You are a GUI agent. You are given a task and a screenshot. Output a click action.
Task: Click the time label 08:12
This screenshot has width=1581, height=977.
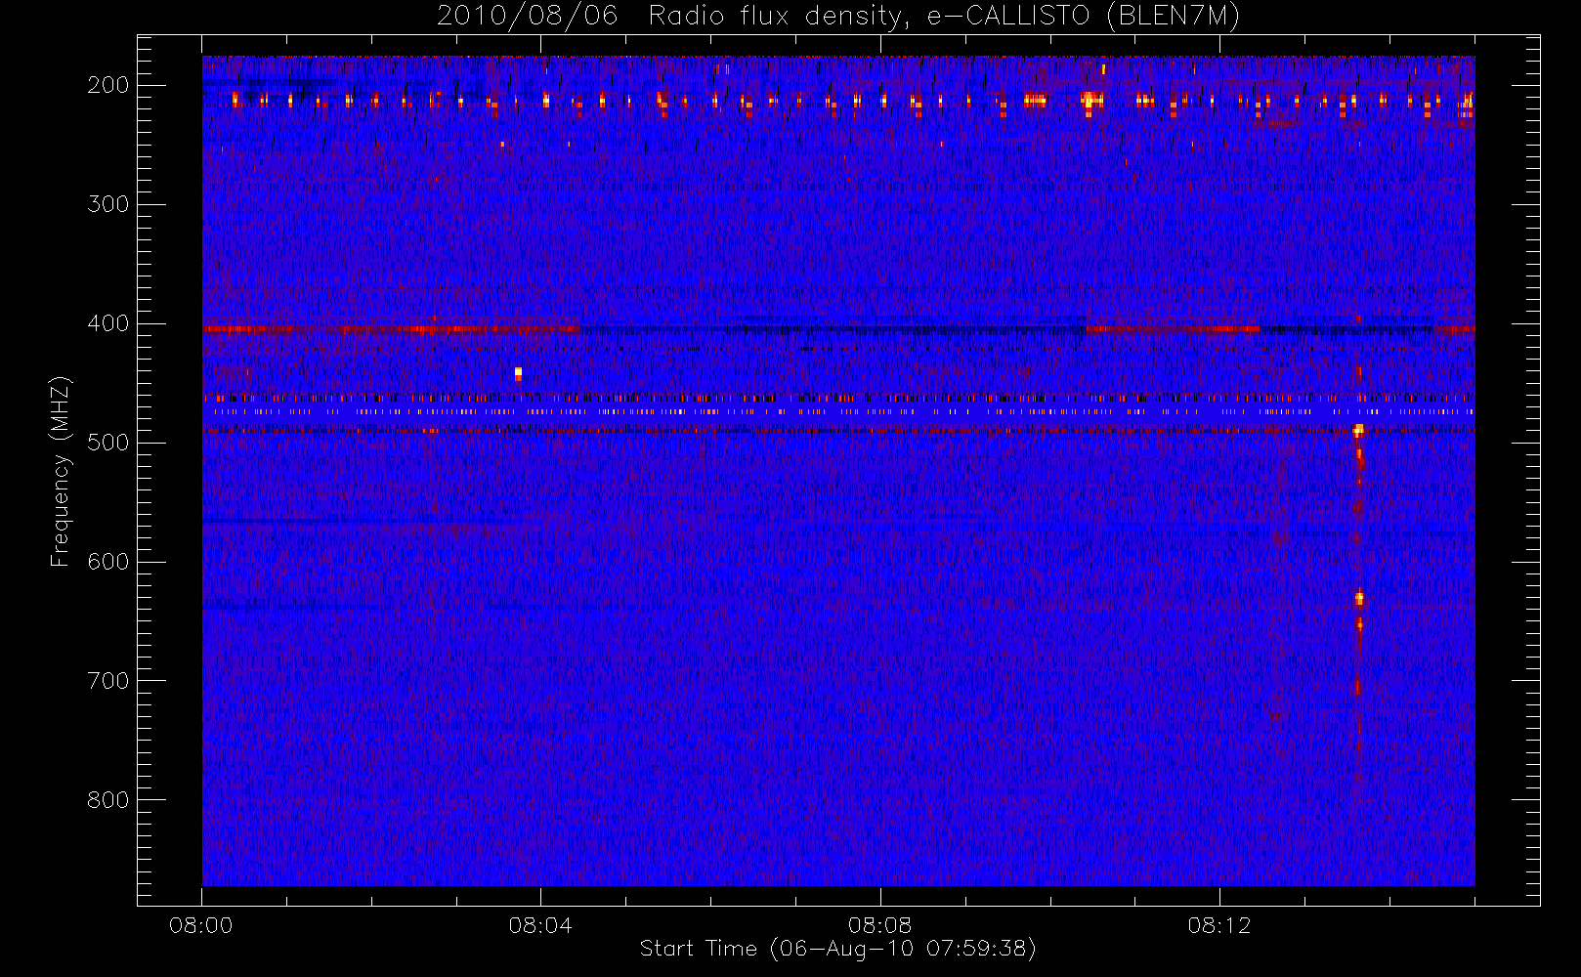1219,925
